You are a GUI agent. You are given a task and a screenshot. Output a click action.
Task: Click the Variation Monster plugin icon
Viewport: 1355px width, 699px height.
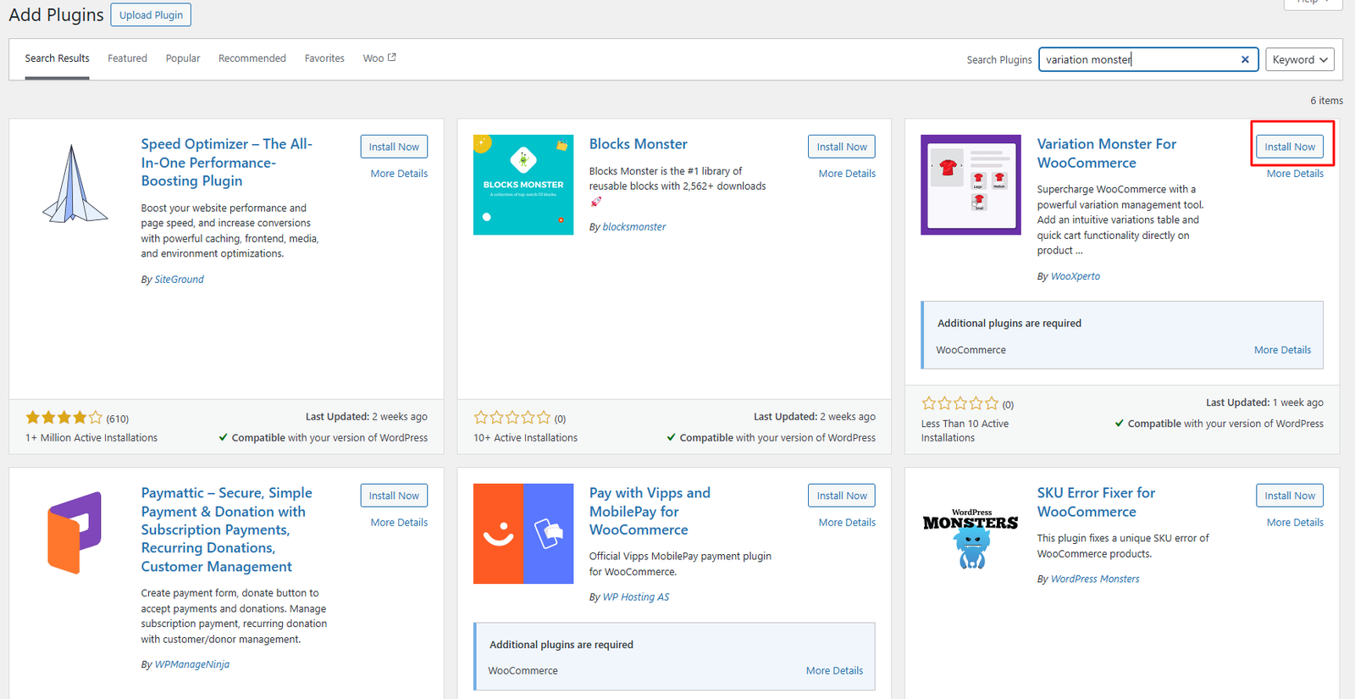971,185
